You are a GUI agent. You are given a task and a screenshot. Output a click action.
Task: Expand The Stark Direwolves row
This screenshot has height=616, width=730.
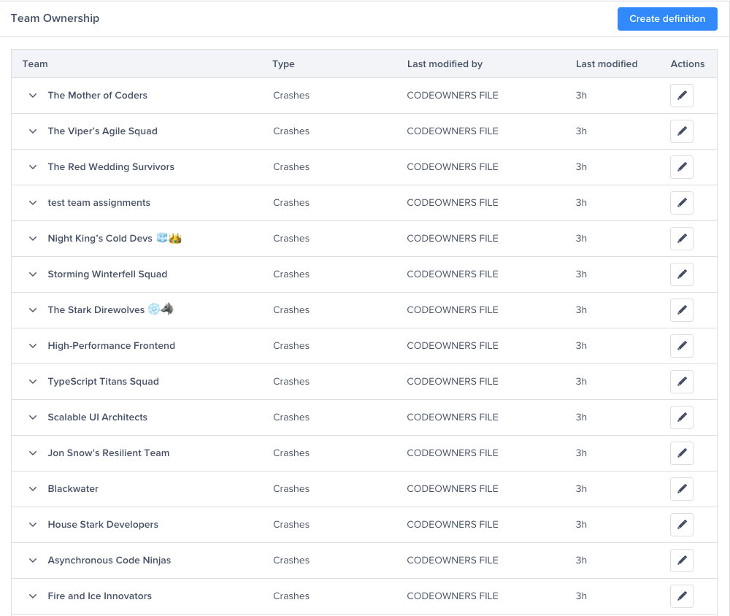coord(32,309)
